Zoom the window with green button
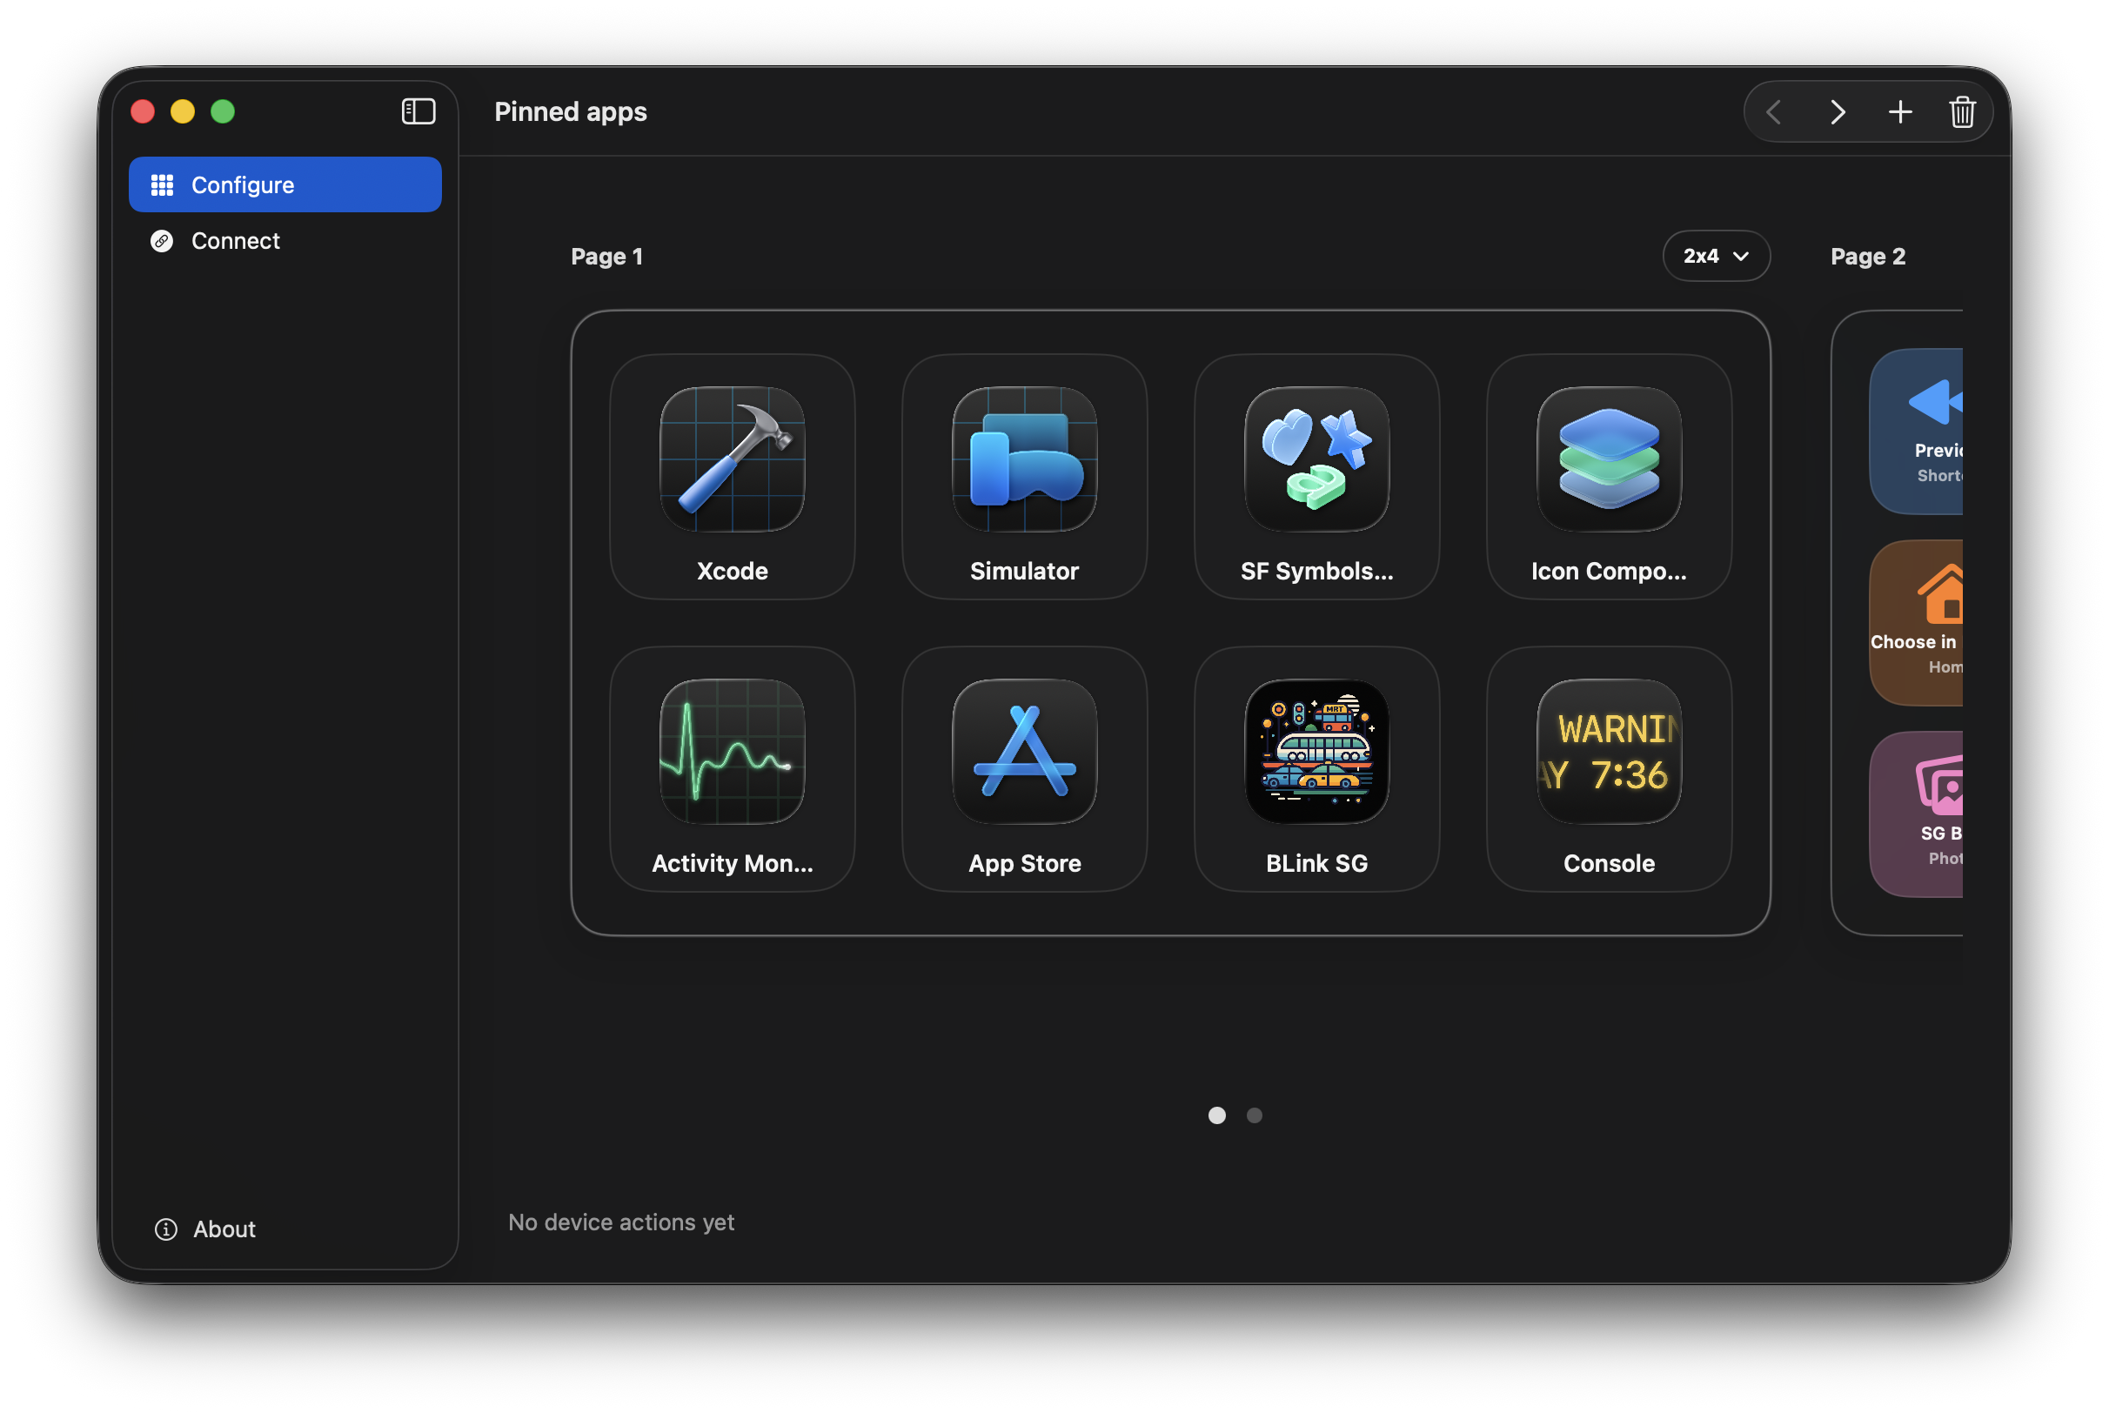Screen dimensions: 2109x1413 [x=223, y=110]
